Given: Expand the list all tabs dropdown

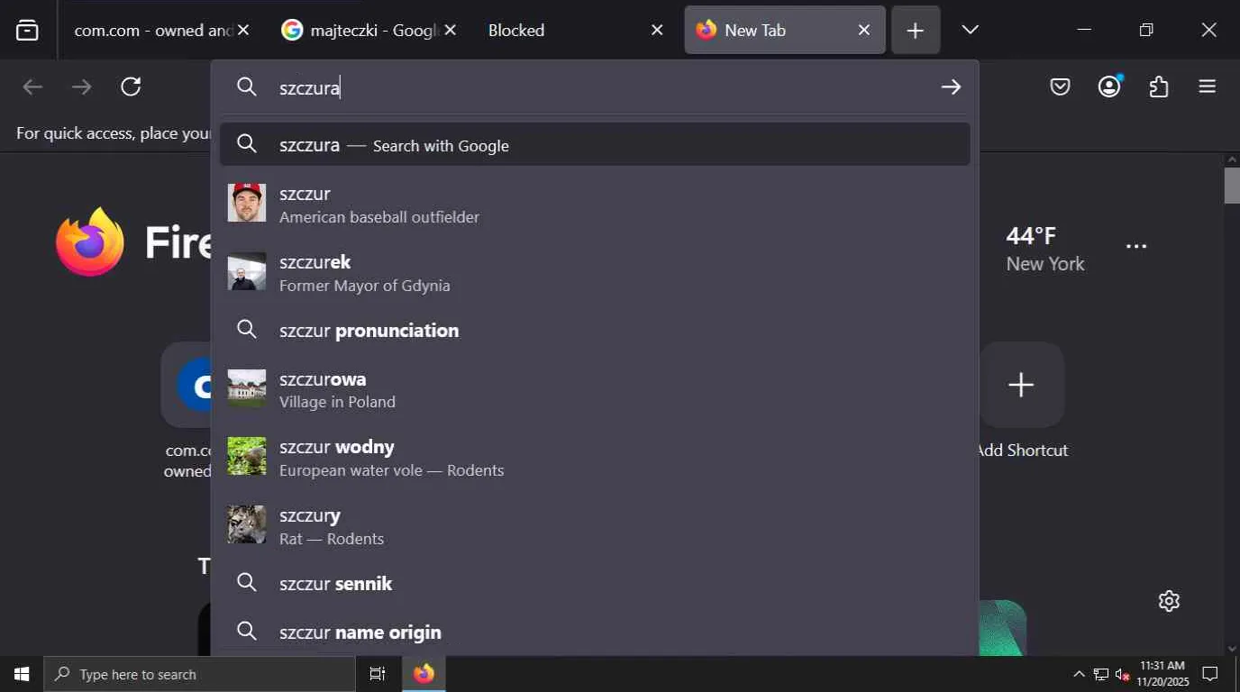Looking at the screenshot, I should (x=970, y=30).
